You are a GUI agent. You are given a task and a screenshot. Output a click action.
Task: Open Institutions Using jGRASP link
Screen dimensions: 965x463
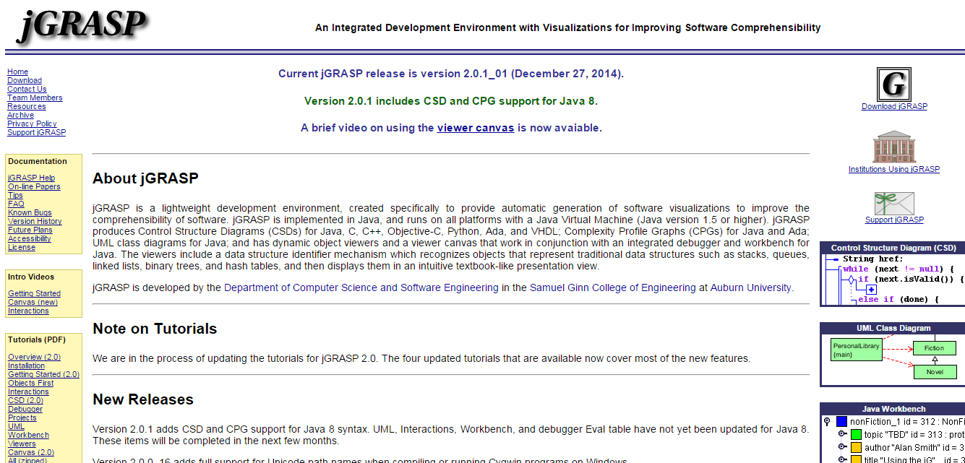point(894,170)
